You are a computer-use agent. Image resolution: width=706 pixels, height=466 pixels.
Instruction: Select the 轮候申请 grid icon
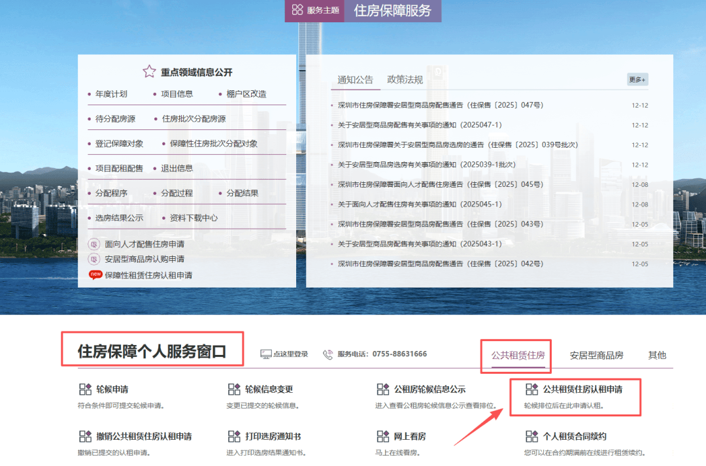(85, 388)
